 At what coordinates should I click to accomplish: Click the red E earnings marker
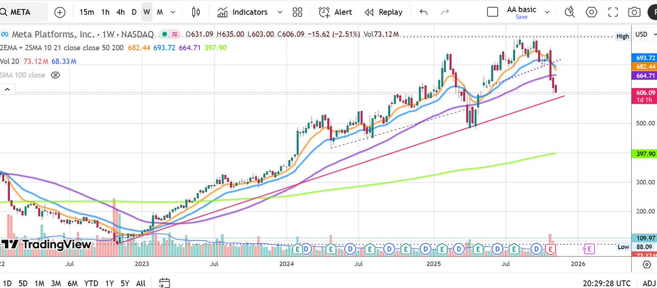[x=551, y=249]
